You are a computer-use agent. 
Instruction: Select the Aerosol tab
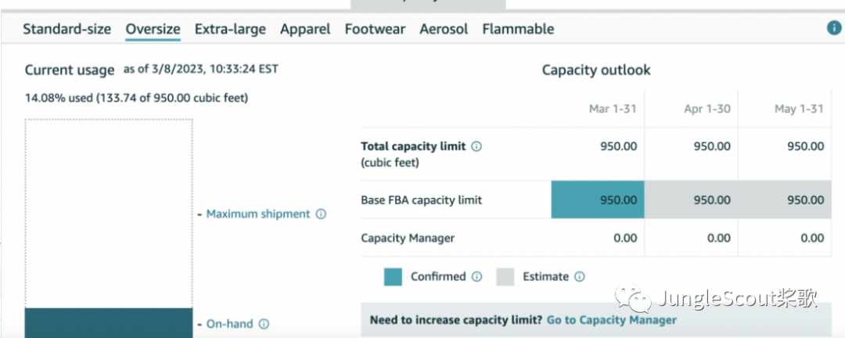[444, 29]
